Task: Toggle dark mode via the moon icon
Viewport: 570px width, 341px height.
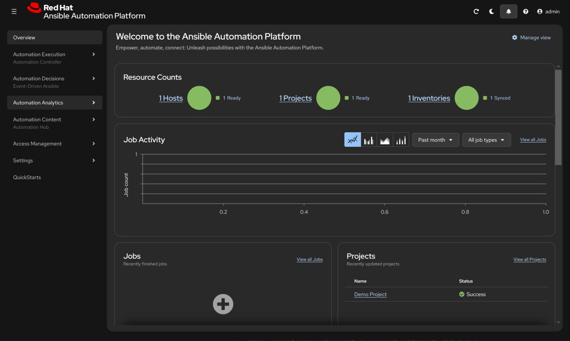Action: (x=492, y=11)
